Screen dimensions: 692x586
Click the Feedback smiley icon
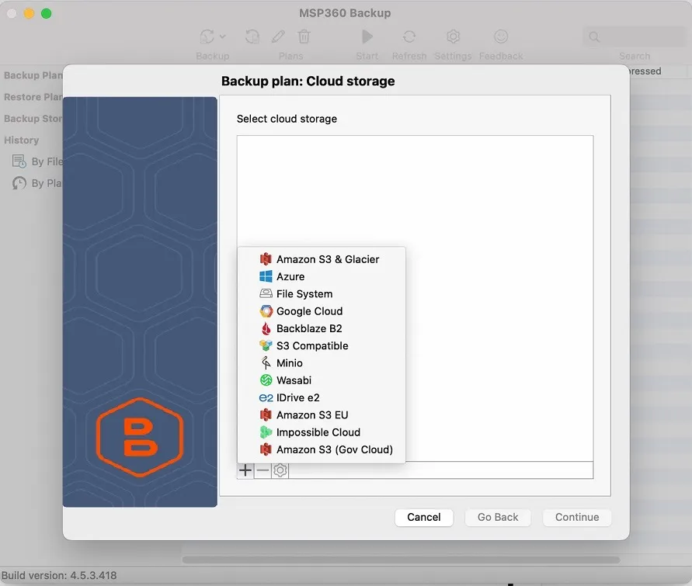tap(501, 36)
